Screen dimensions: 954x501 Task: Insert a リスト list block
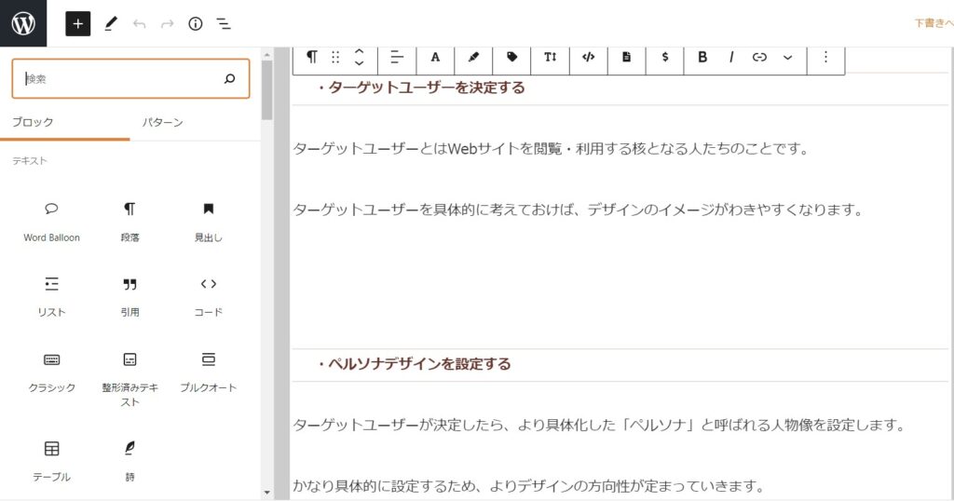[x=52, y=297]
